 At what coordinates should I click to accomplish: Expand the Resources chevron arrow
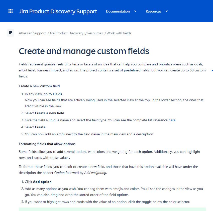point(167,11)
